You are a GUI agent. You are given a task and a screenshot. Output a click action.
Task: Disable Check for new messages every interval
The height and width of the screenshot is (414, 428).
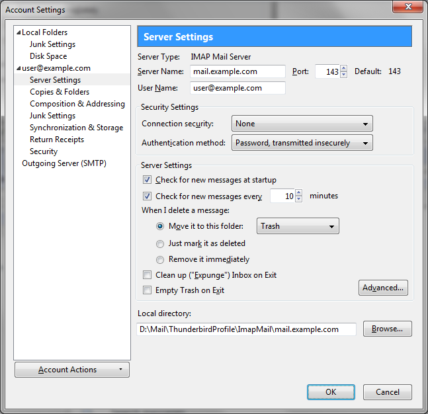147,196
